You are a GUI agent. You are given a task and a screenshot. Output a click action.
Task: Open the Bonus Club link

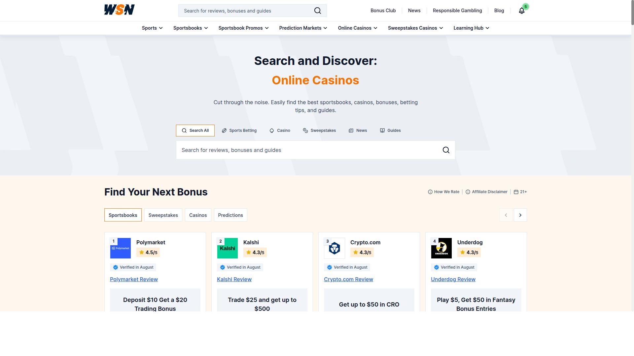tap(383, 11)
